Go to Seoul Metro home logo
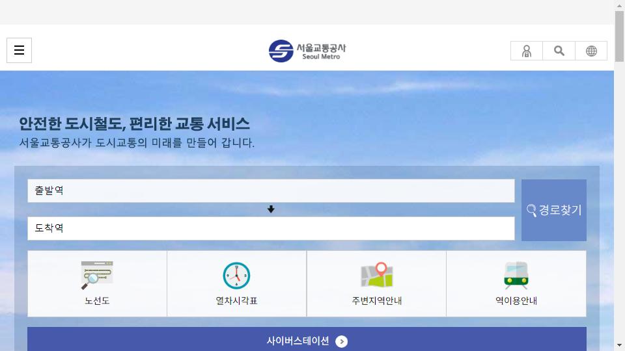 pos(307,51)
